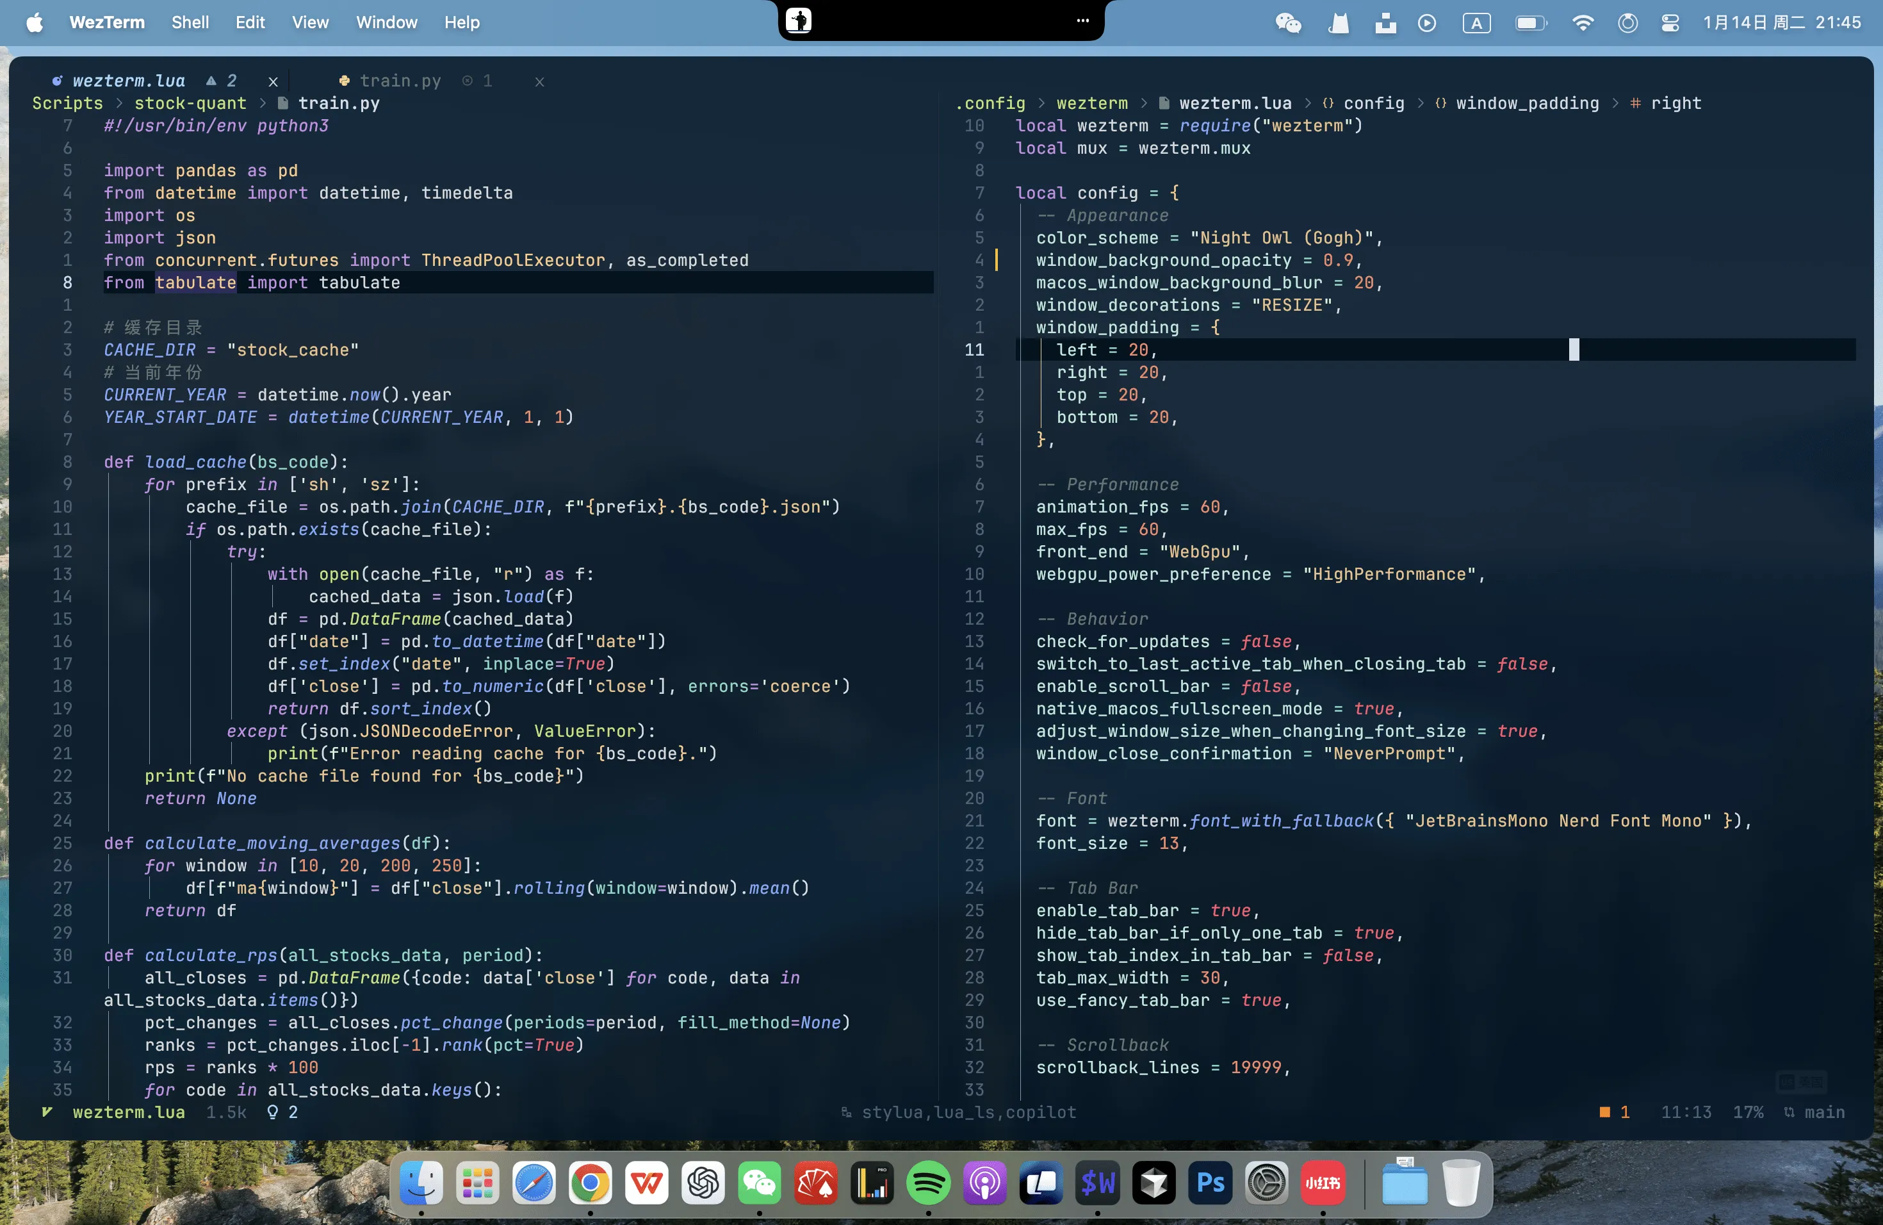Click the orange diagnostic square in right statusline
Image resolution: width=1883 pixels, height=1225 pixels.
pyautogui.click(x=1604, y=1113)
